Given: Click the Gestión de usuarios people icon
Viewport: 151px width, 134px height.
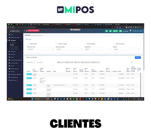Looking at the screenshot, I should [x=9, y=38].
